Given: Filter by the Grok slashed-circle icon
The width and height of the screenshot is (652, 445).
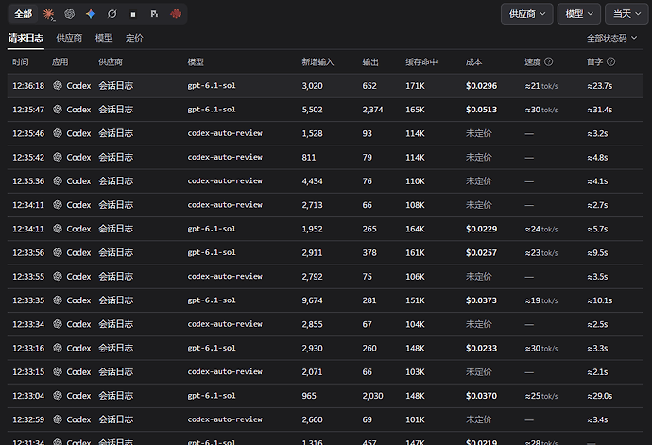Looking at the screenshot, I should click(112, 14).
